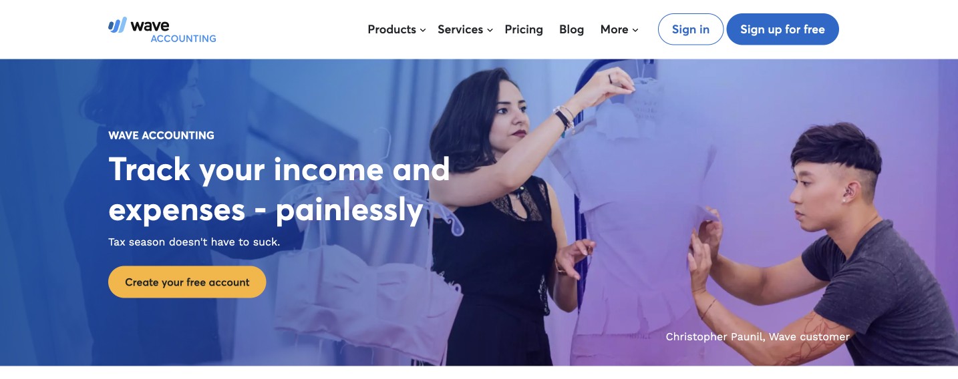
Task: Visit the Blog link
Action: click(x=571, y=29)
